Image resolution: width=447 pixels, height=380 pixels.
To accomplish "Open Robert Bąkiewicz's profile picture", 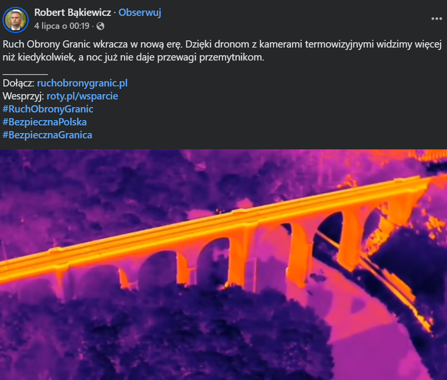I will pyautogui.click(x=16, y=20).
